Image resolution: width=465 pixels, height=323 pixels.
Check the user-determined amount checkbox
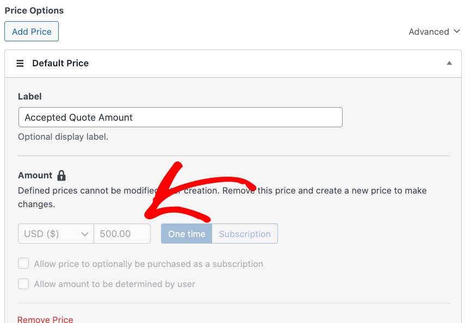pyautogui.click(x=23, y=284)
